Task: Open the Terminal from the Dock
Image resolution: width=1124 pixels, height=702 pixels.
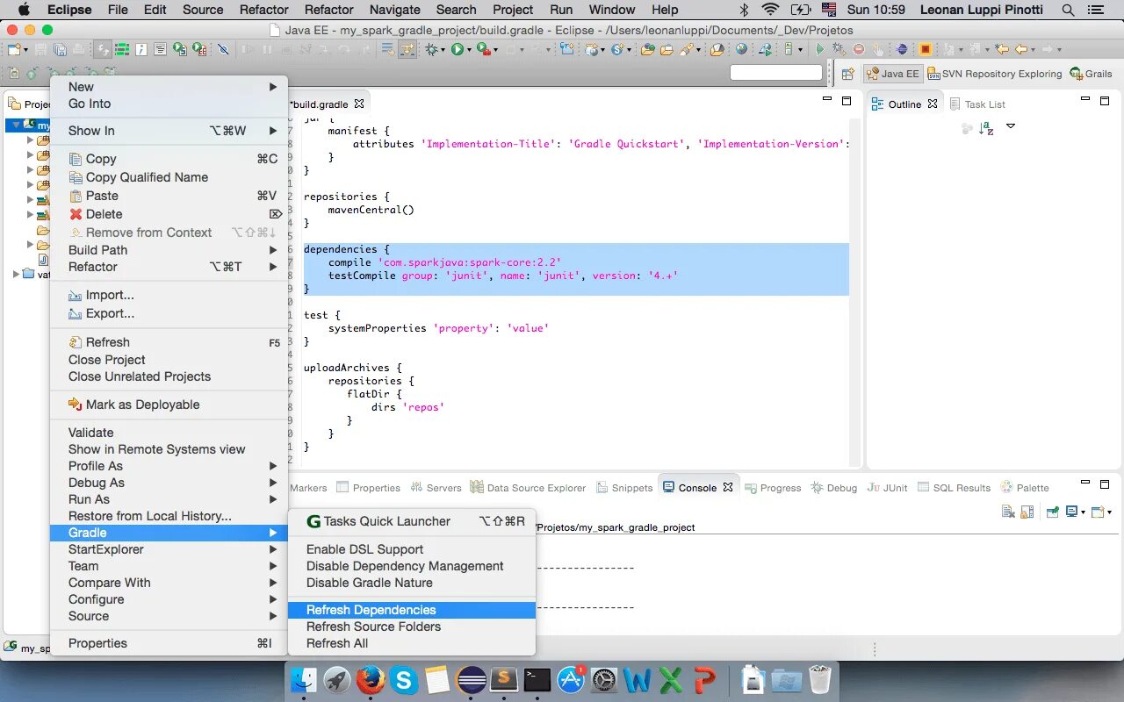Action: (x=537, y=680)
